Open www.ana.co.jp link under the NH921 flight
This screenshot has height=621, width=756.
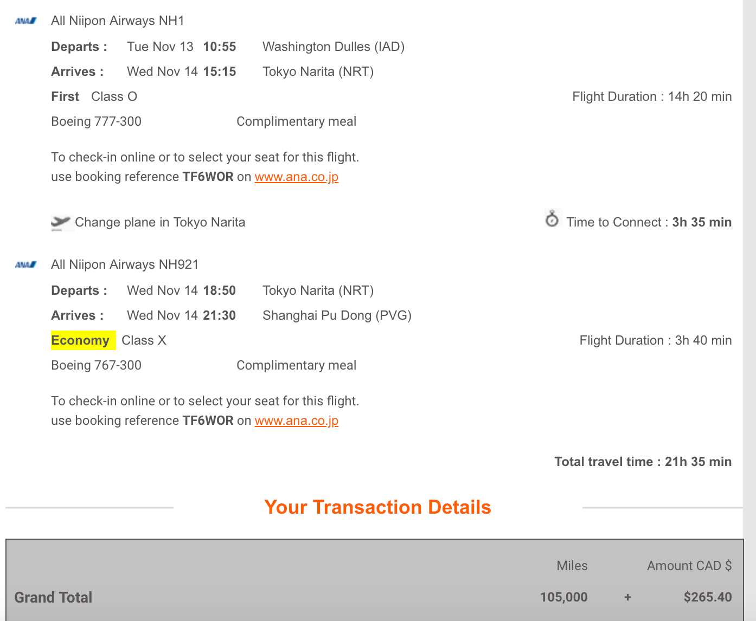coord(296,421)
